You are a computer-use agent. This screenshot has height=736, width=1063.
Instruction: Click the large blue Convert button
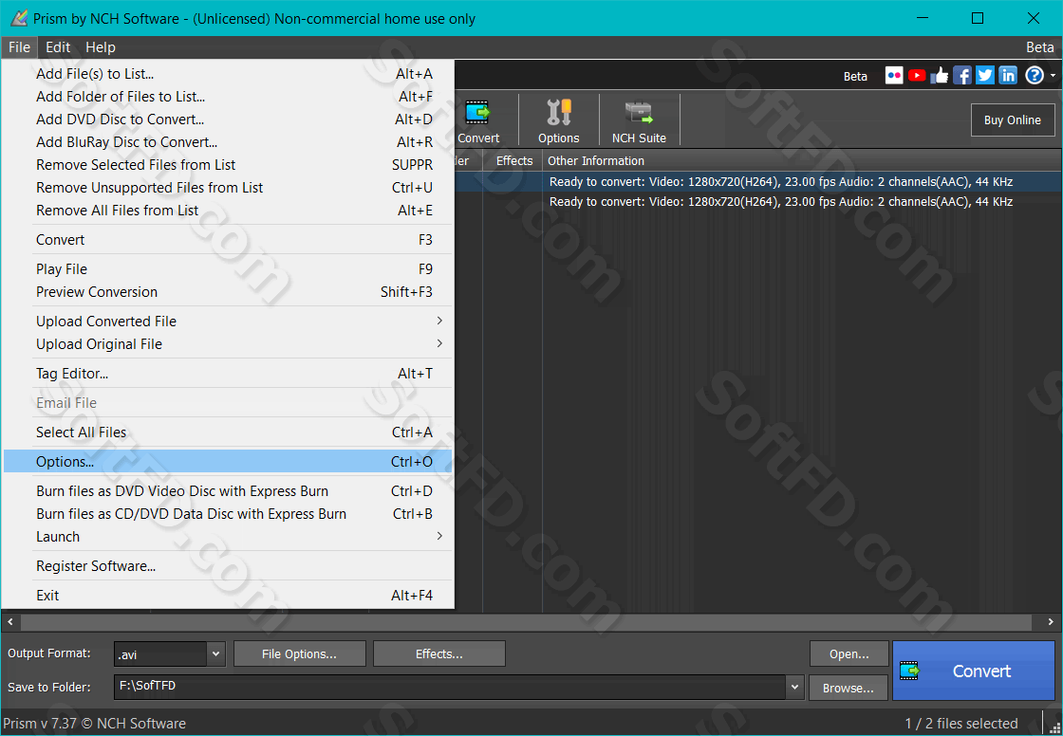click(974, 671)
